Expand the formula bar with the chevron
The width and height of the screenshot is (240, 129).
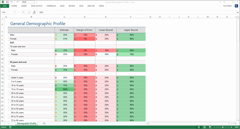pos(238,12)
